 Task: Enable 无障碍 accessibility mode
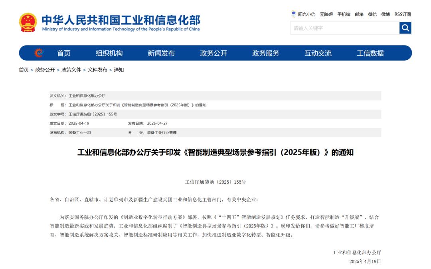click(326, 14)
